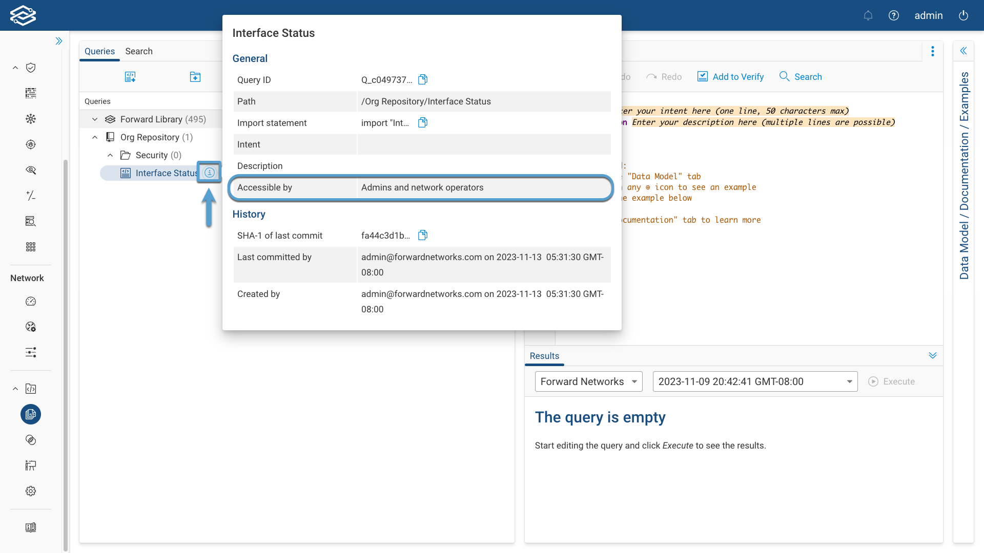Click Add to Verify
The width and height of the screenshot is (984, 553).
[730, 76]
